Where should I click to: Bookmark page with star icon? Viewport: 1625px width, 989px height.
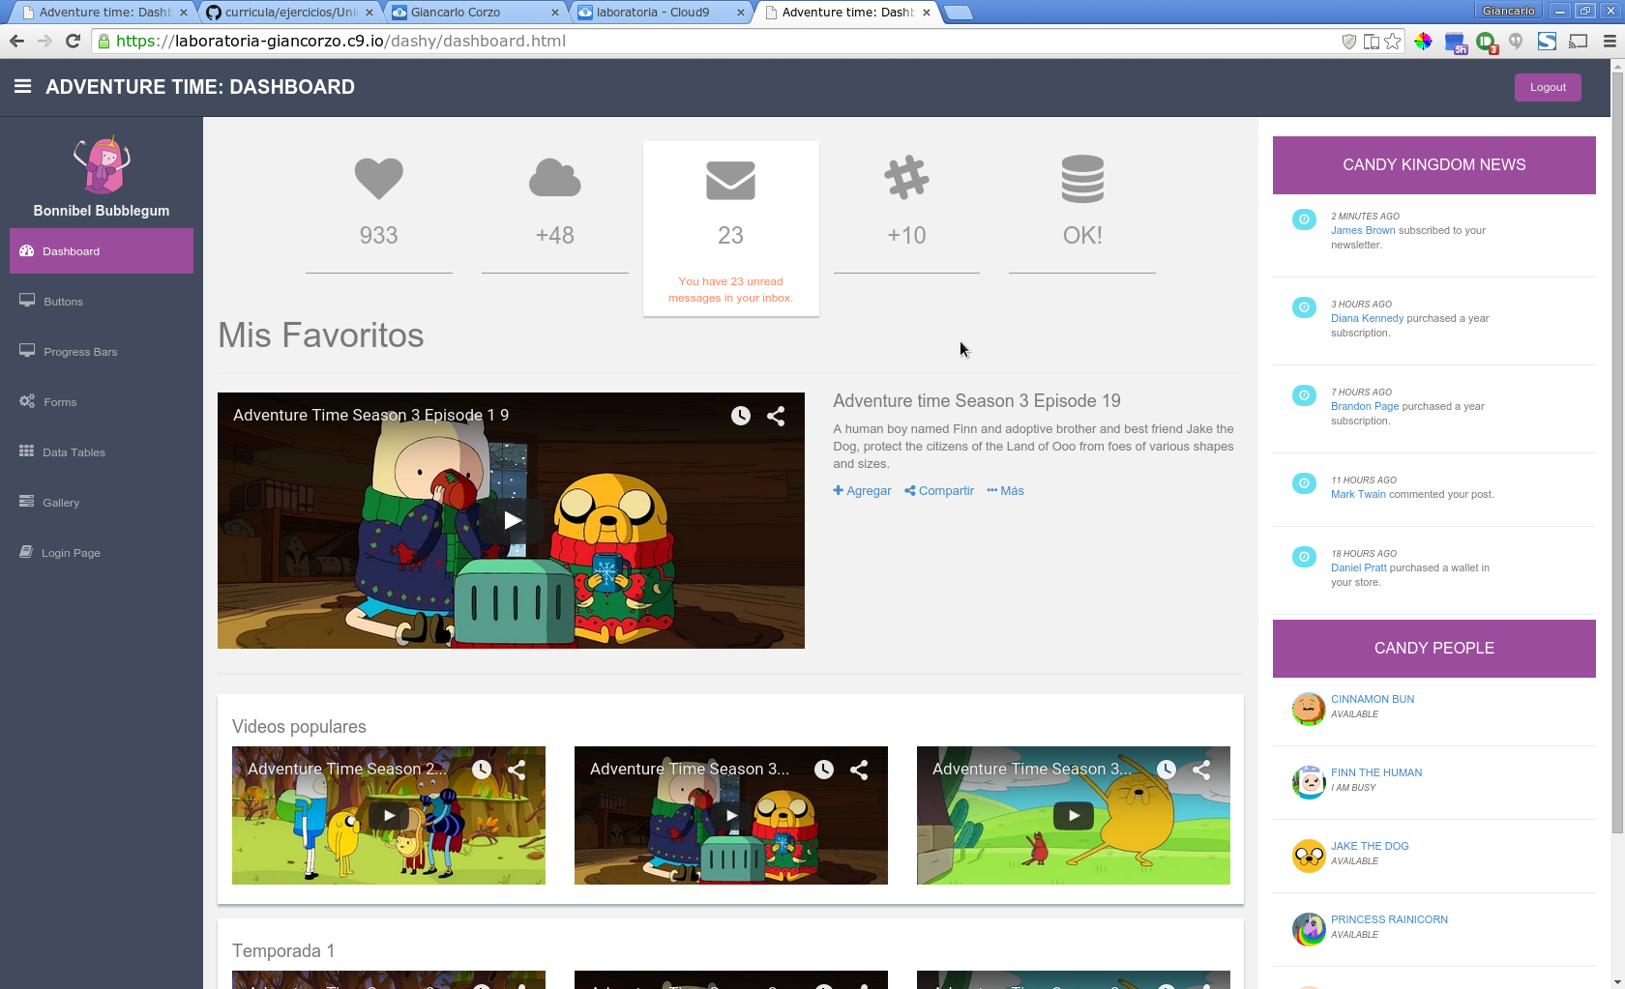point(1393,41)
